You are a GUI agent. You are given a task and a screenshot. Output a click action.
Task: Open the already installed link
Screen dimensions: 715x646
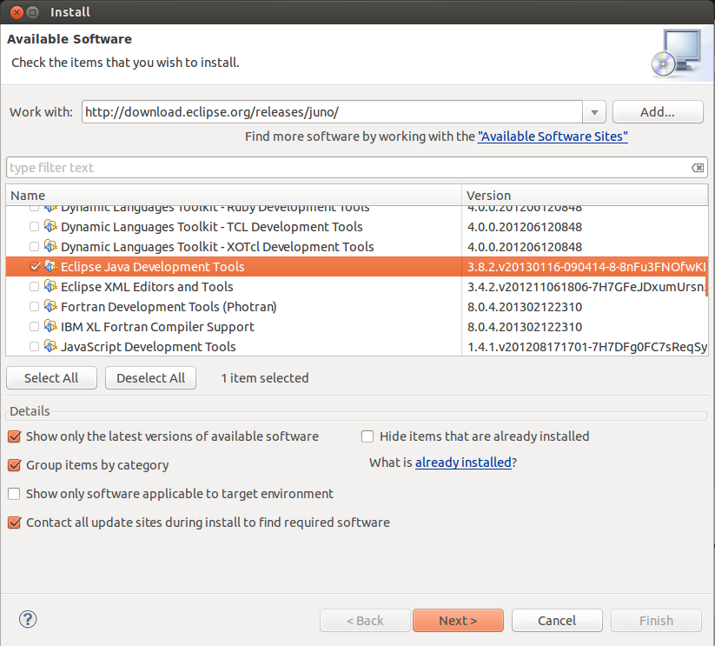click(463, 463)
